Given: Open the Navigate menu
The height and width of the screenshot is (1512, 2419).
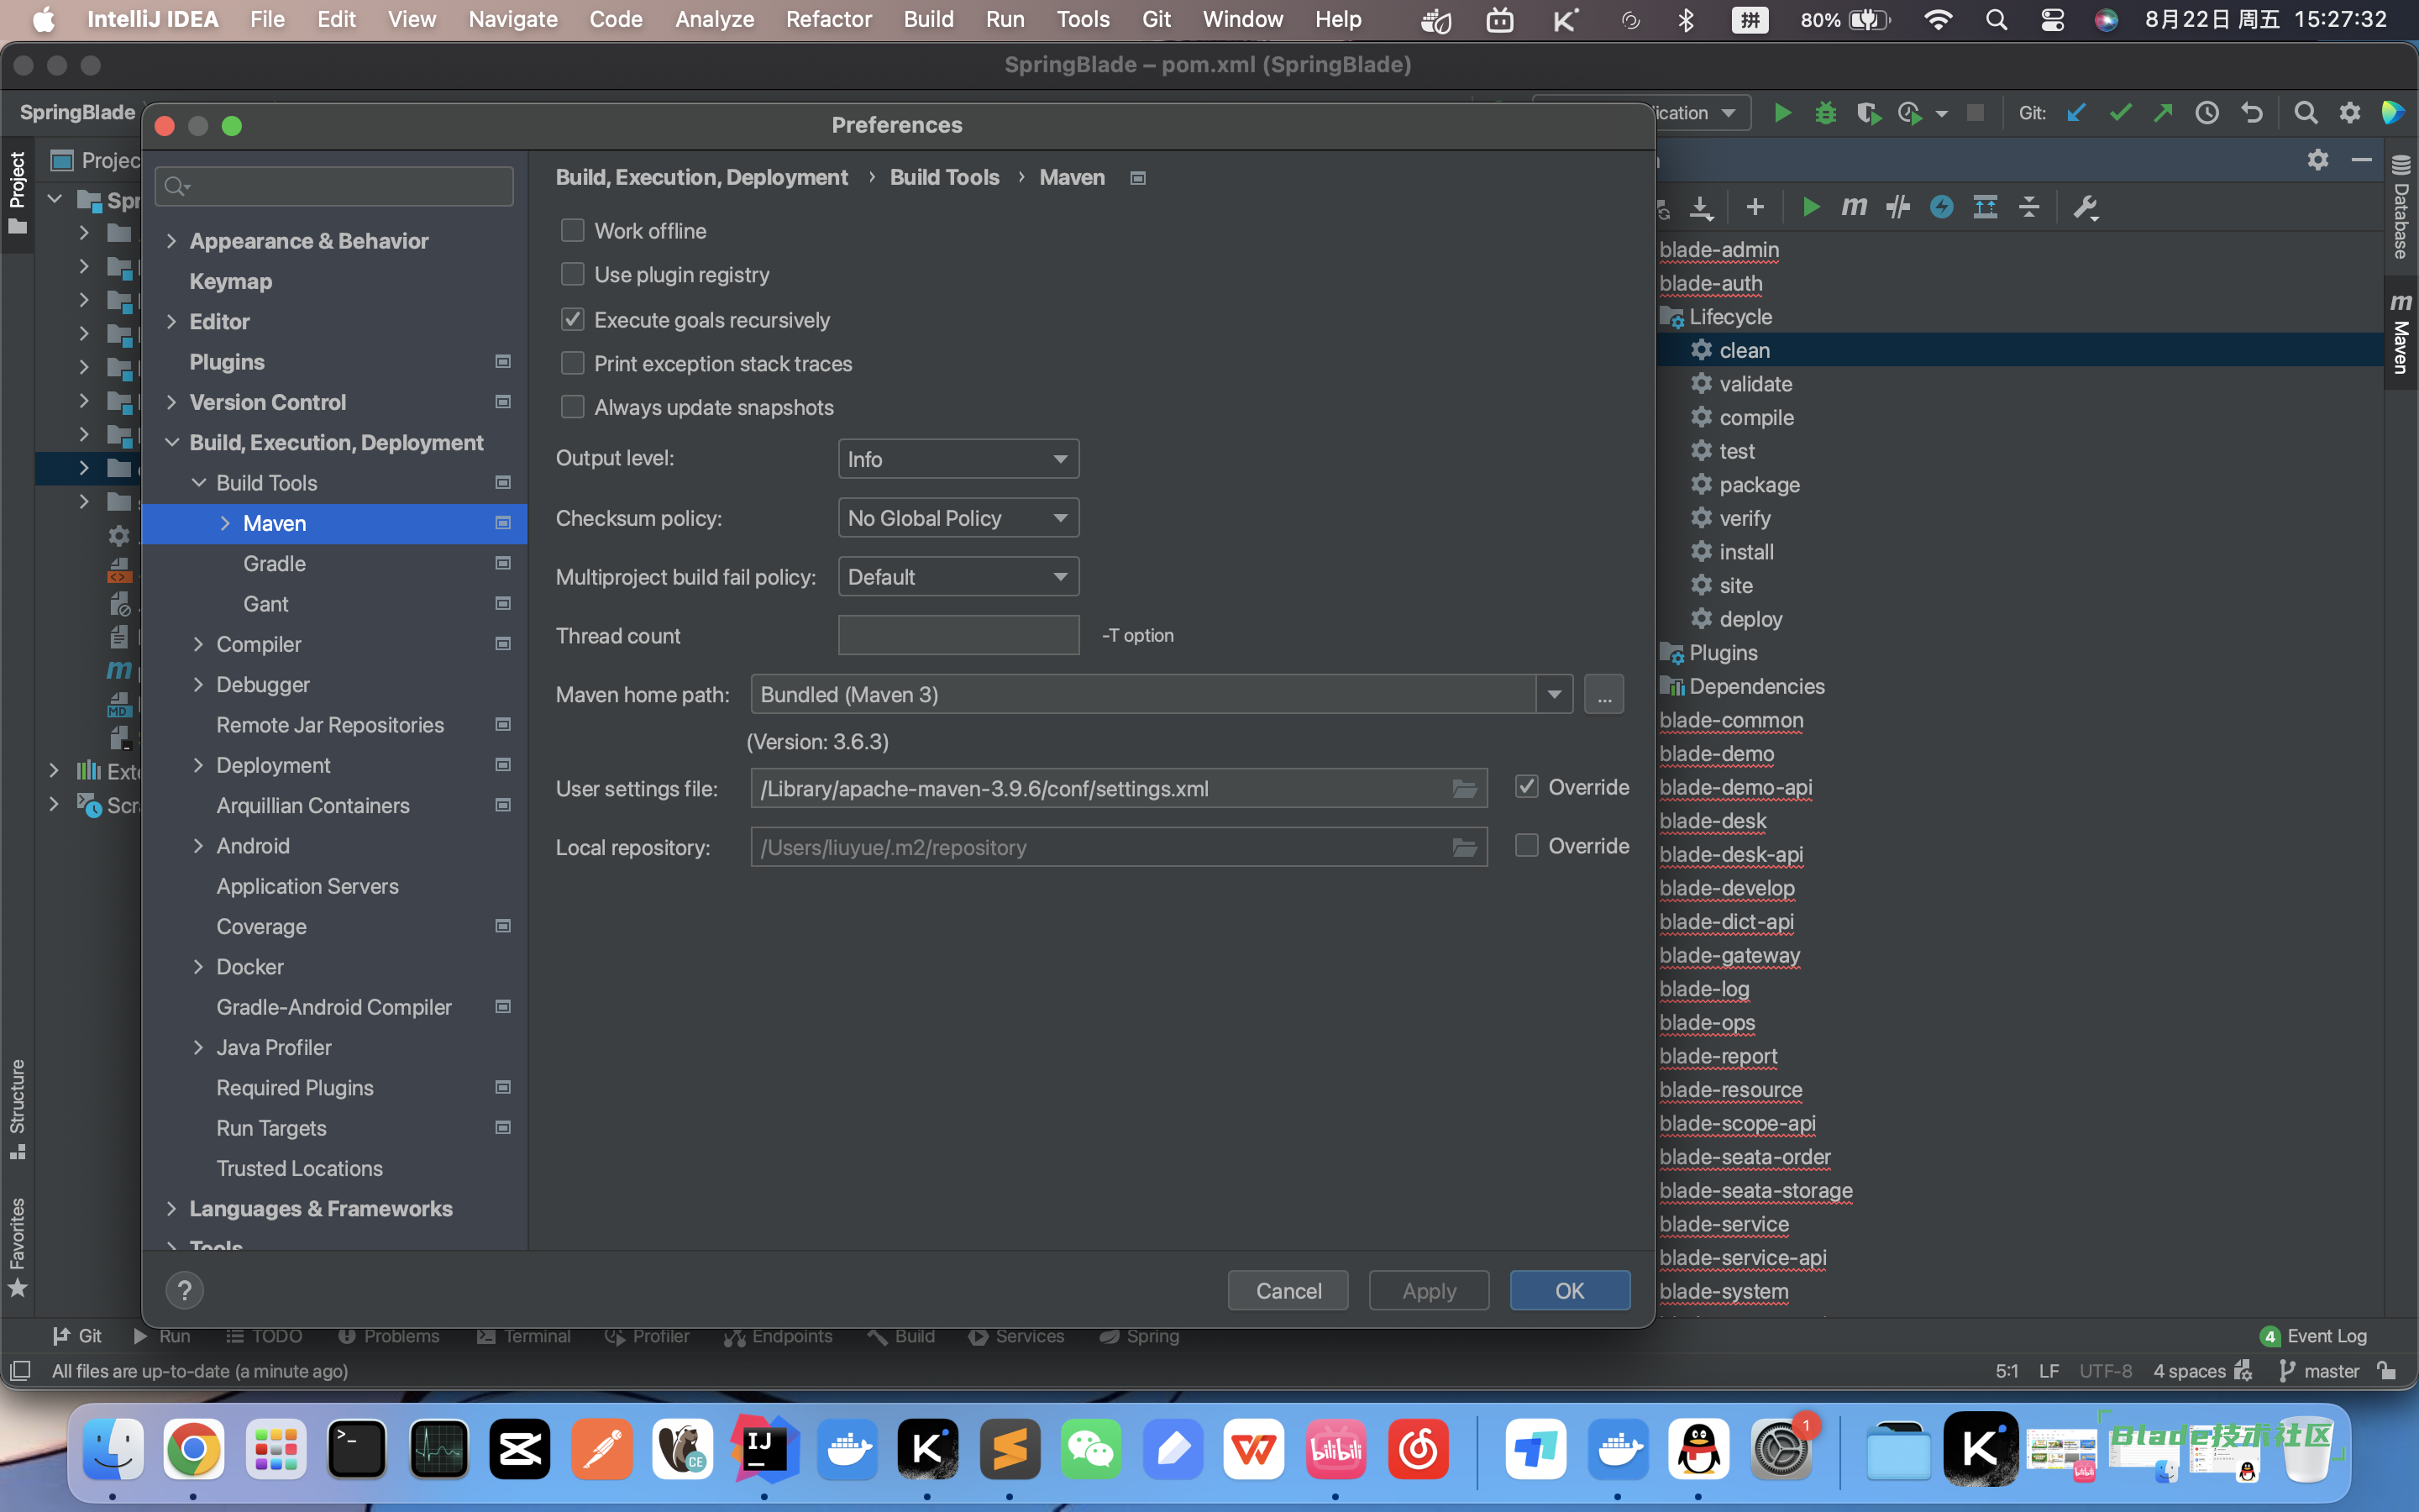Looking at the screenshot, I should point(513,19).
